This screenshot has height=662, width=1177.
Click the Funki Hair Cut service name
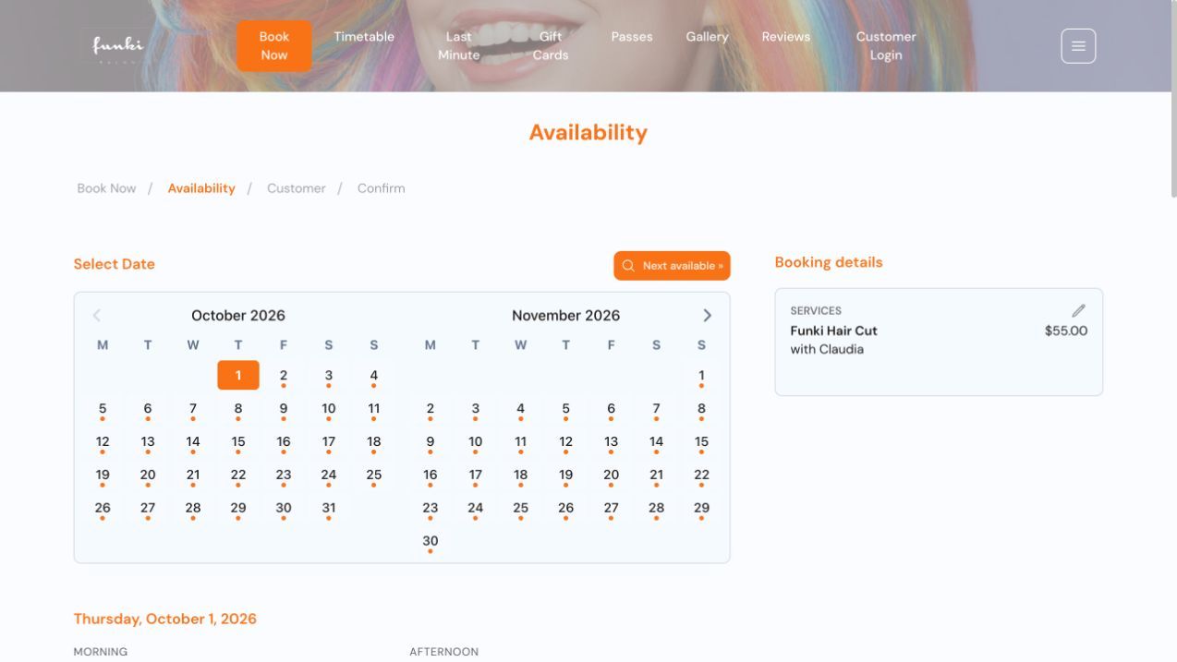[834, 331]
